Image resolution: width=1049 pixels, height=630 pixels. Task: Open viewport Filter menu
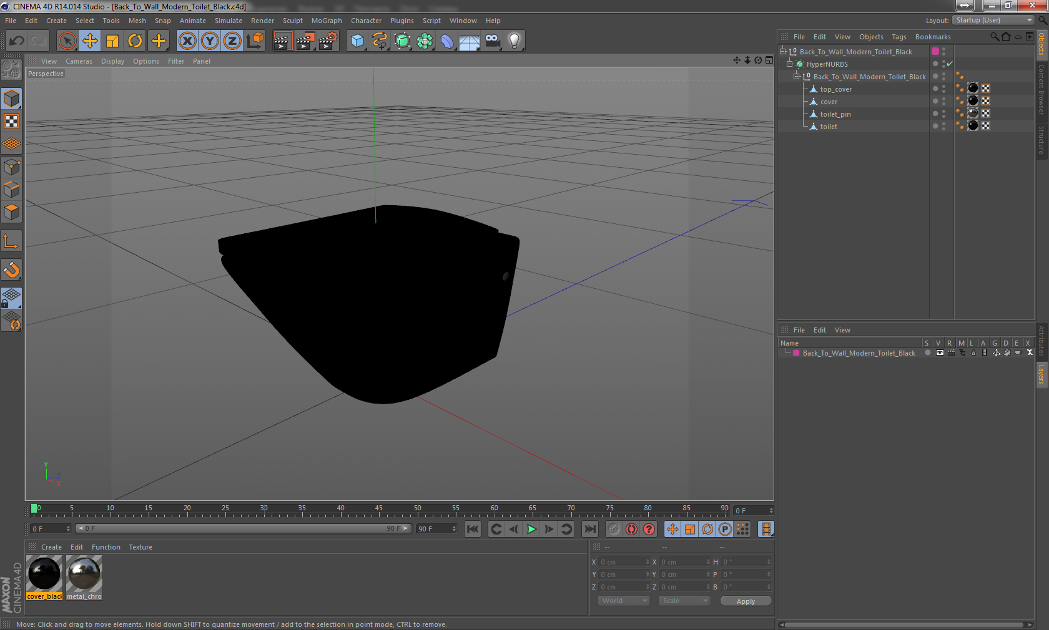(x=176, y=61)
